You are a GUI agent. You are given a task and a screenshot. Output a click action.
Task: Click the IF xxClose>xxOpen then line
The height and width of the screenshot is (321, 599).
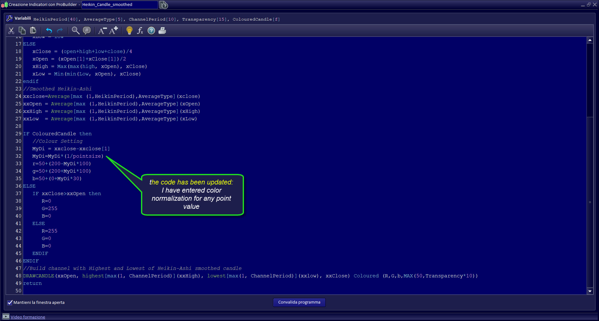(x=67, y=194)
